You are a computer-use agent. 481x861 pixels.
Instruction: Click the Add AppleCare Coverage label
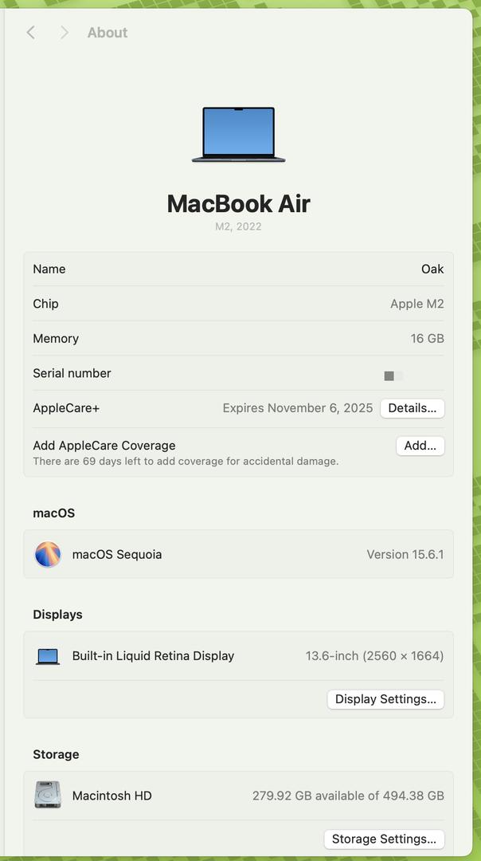tap(104, 446)
